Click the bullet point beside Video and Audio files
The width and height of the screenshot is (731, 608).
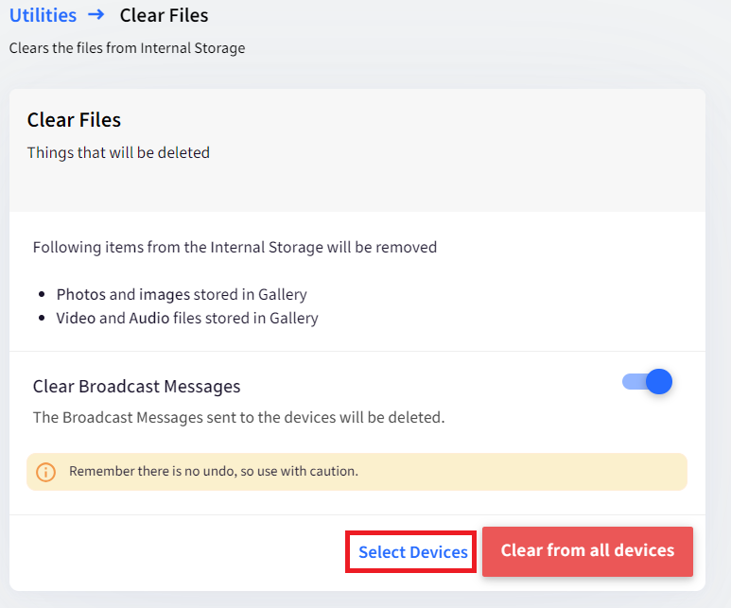point(42,318)
